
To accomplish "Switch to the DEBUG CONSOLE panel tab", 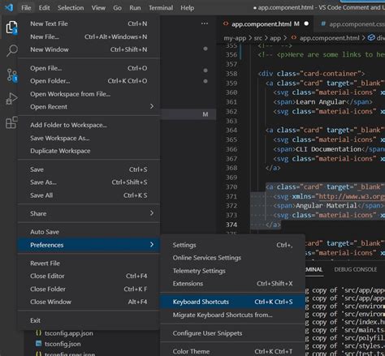I will coord(356,269).
